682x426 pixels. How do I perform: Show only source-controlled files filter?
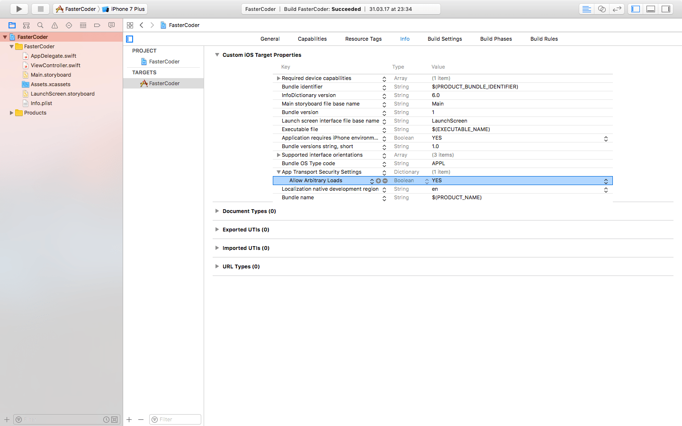tap(114, 419)
